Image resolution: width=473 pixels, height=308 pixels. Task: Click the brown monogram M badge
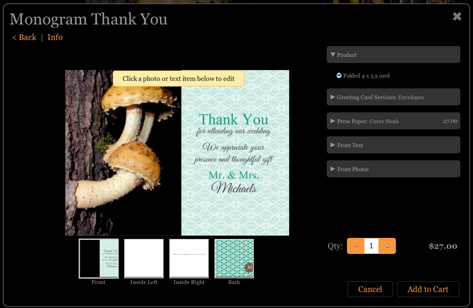pos(249,268)
